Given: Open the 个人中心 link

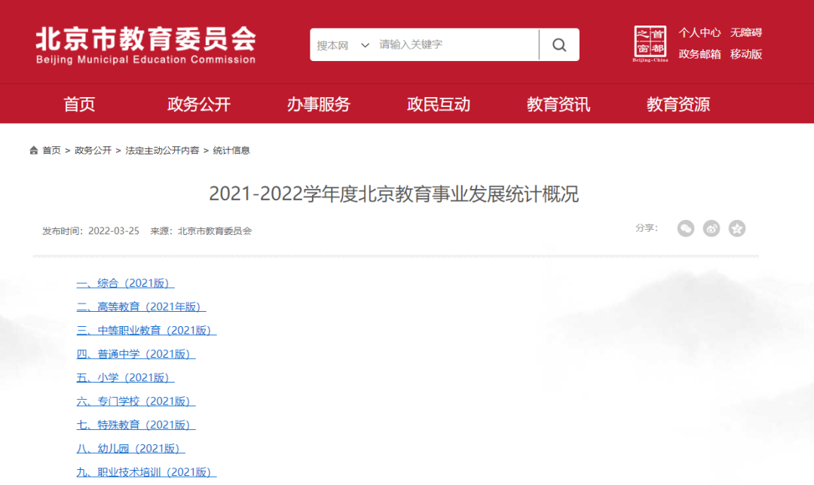Looking at the screenshot, I should 699,32.
